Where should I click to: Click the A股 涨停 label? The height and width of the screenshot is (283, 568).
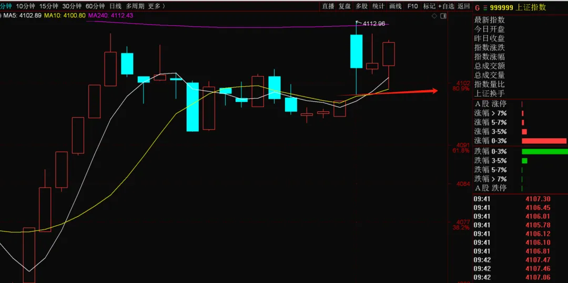click(491, 104)
